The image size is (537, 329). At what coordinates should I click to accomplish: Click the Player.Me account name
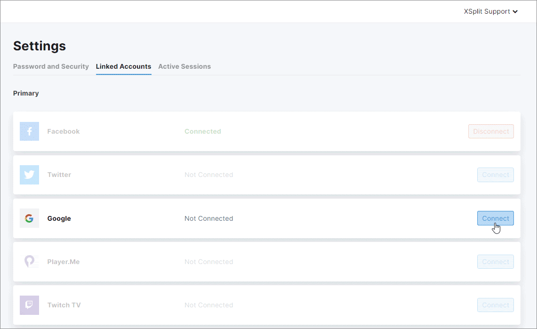tap(64, 262)
